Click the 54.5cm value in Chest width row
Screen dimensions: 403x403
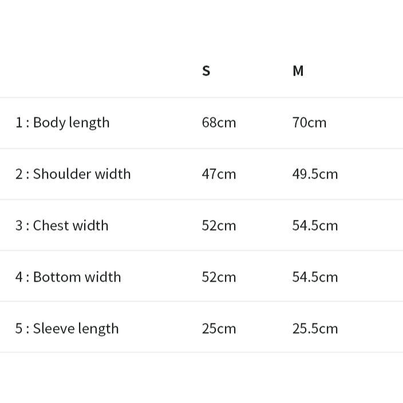pos(315,226)
